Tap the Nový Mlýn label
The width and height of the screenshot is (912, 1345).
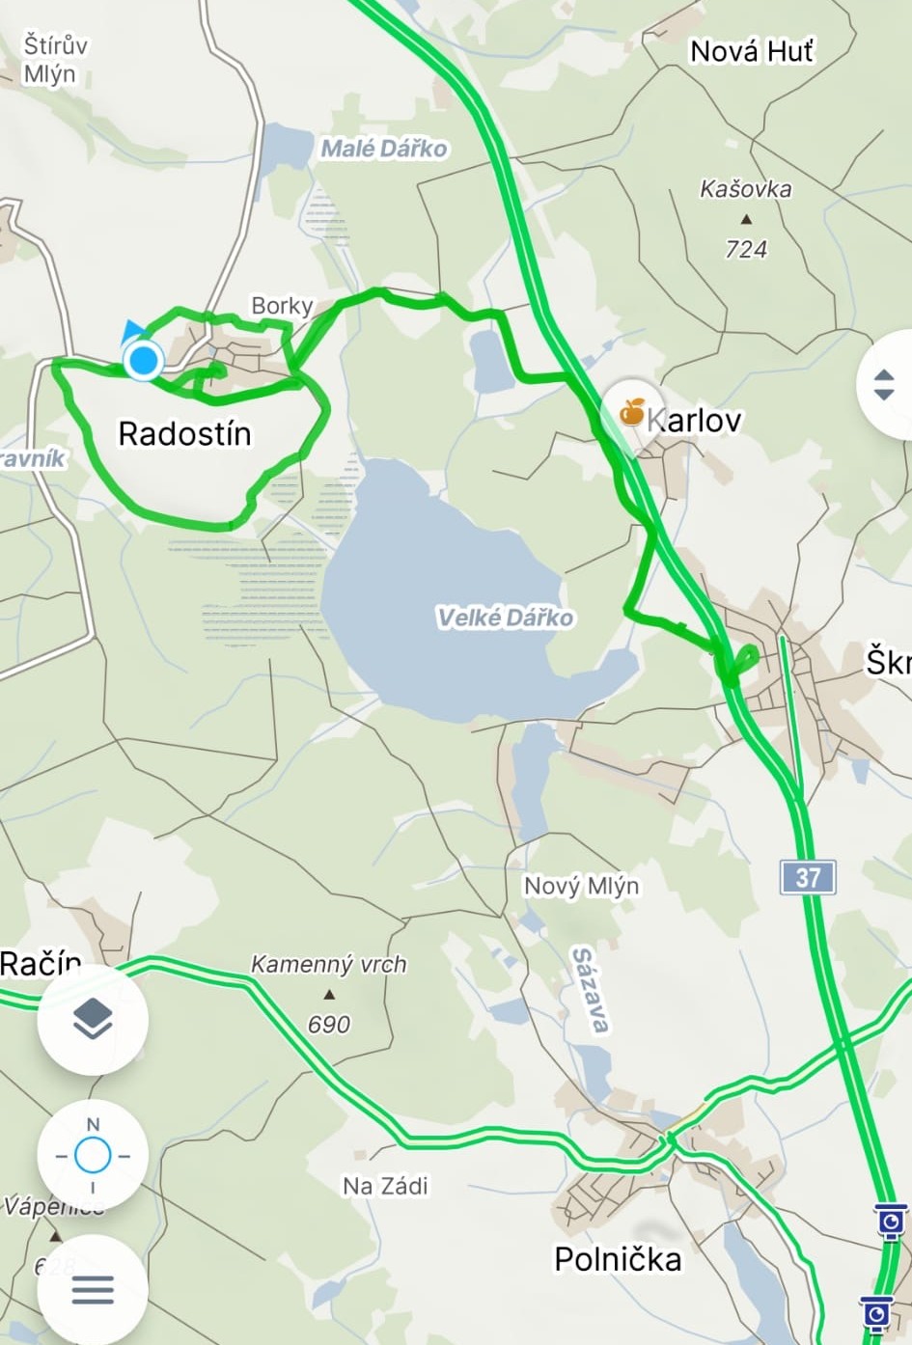[x=581, y=885]
